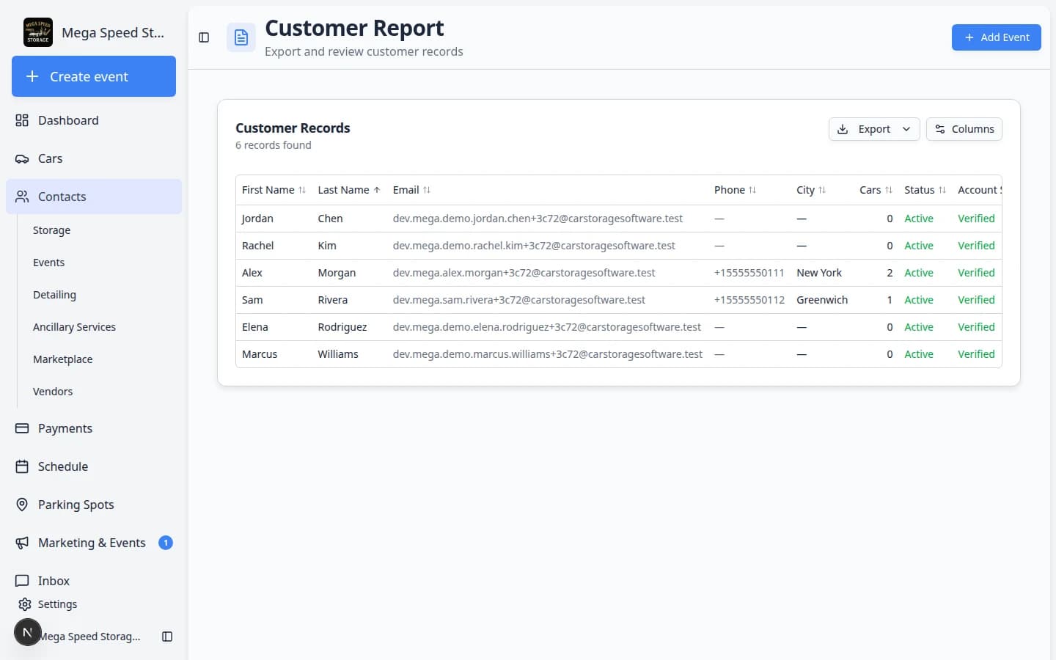Screen dimensions: 1056x660
Task: Click Alex Morgan's phone number +15555550111
Action: (749, 273)
